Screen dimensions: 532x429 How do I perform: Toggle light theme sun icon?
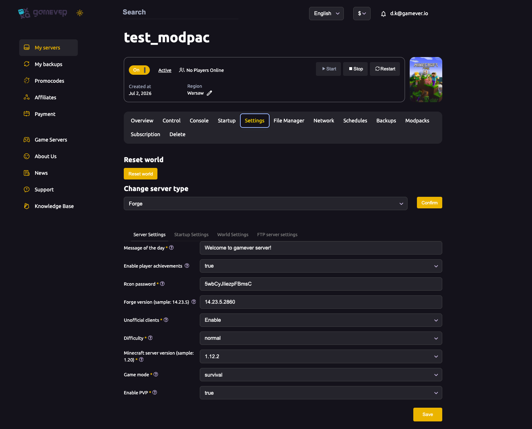click(80, 13)
